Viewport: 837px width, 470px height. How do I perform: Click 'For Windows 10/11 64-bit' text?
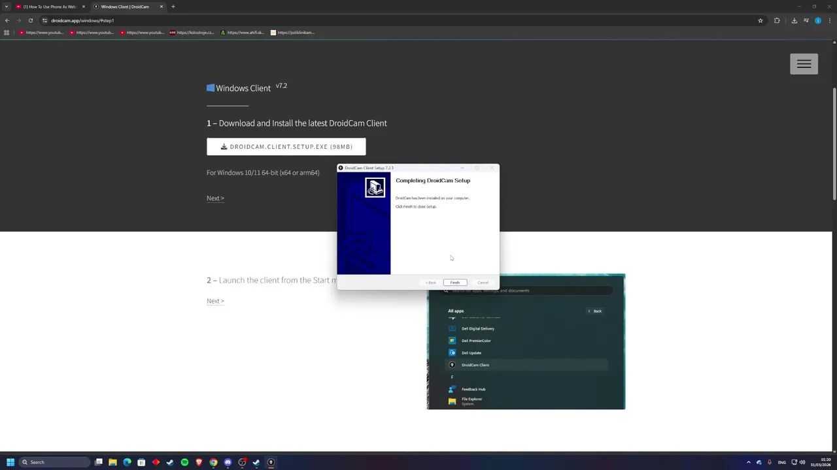pos(263,173)
